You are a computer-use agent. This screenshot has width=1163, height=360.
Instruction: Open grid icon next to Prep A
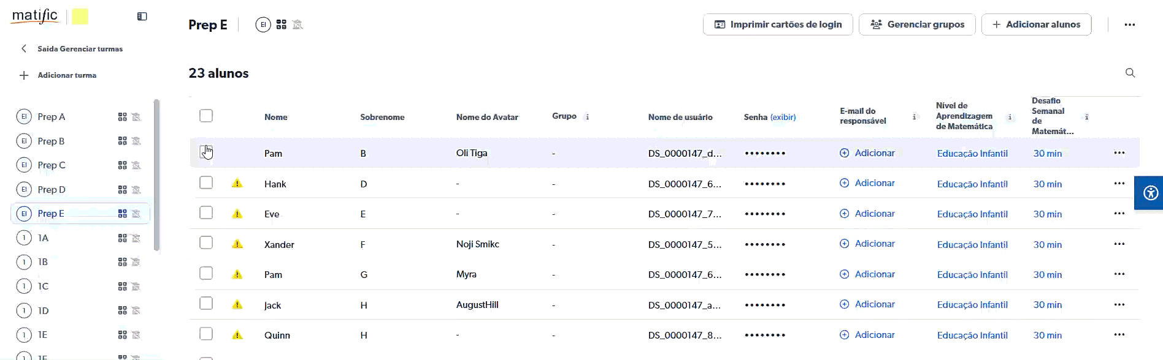[x=123, y=117]
